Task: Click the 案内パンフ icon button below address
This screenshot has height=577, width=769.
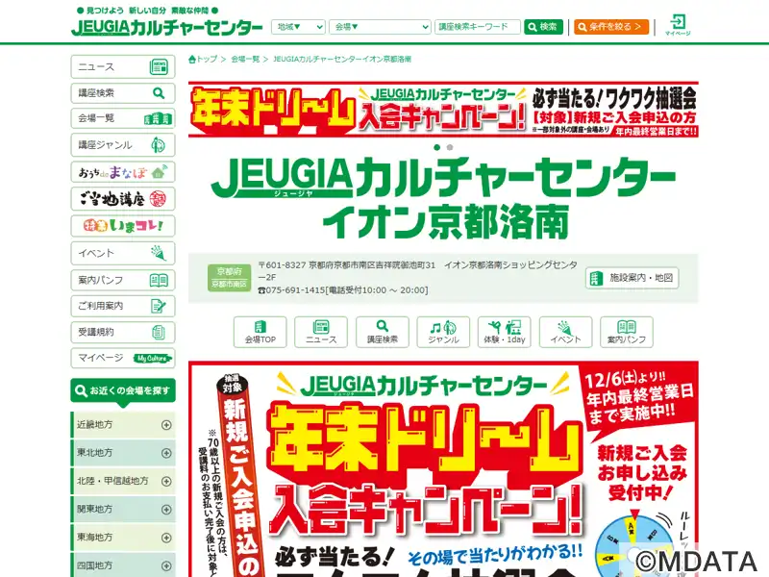Action: (627, 332)
